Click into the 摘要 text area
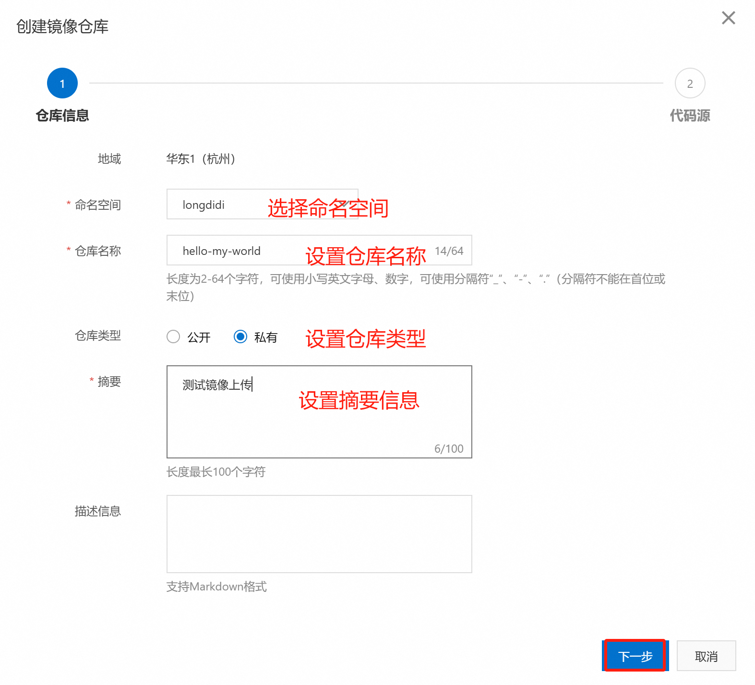This screenshot has width=755, height=685. pos(319,412)
